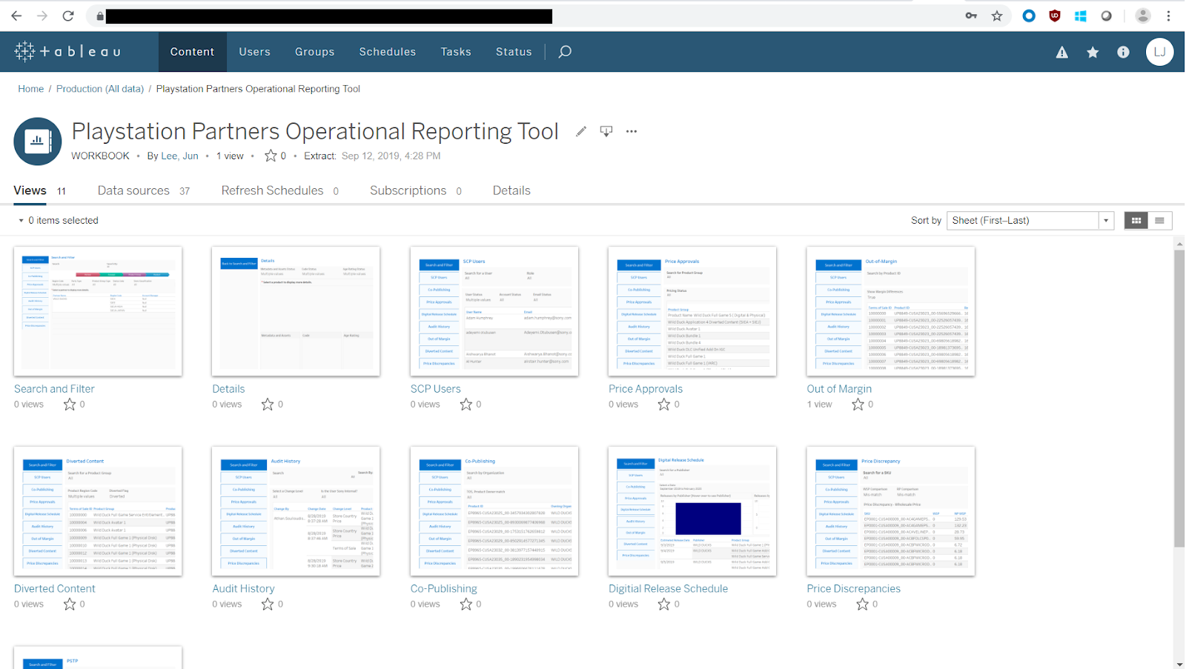Open the browser account avatar icon

tap(1143, 16)
